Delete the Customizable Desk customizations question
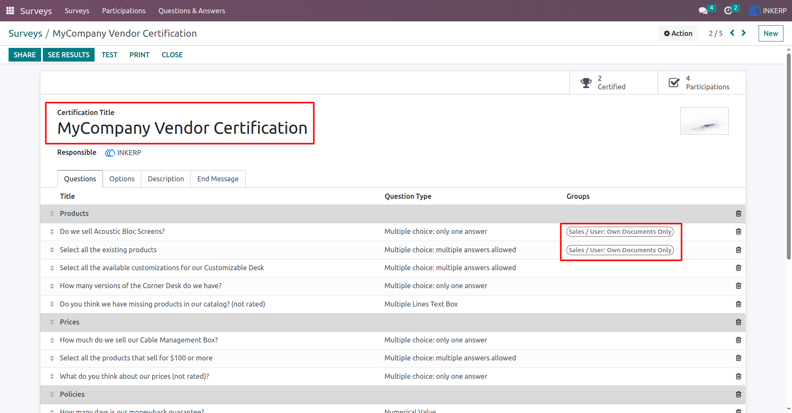The height and width of the screenshot is (413, 792). click(x=738, y=268)
